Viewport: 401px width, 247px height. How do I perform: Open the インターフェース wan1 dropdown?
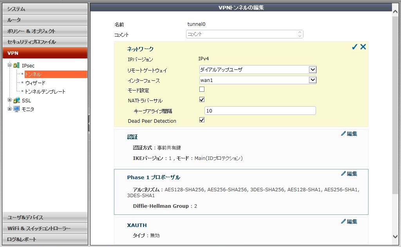tap(312, 80)
